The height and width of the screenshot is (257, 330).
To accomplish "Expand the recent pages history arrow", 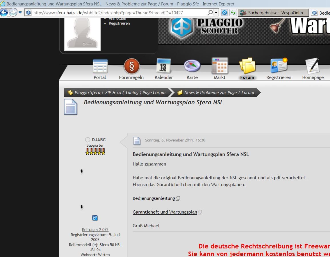I will click(20, 13).
